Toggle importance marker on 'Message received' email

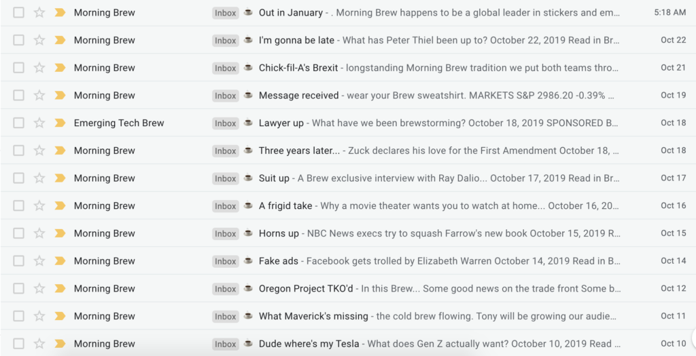[x=60, y=95]
